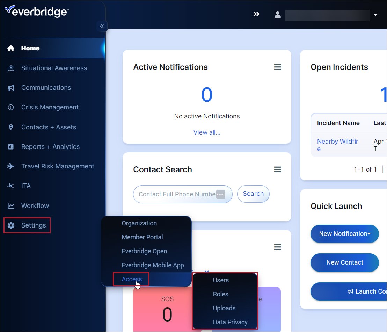Click the 1-1 of 1 pagination text
This screenshot has width=387, height=332.
(x=365, y=169)
